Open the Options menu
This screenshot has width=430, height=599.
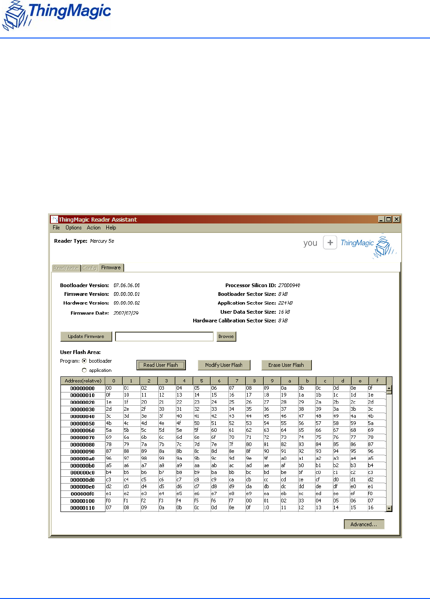point(74,228)
